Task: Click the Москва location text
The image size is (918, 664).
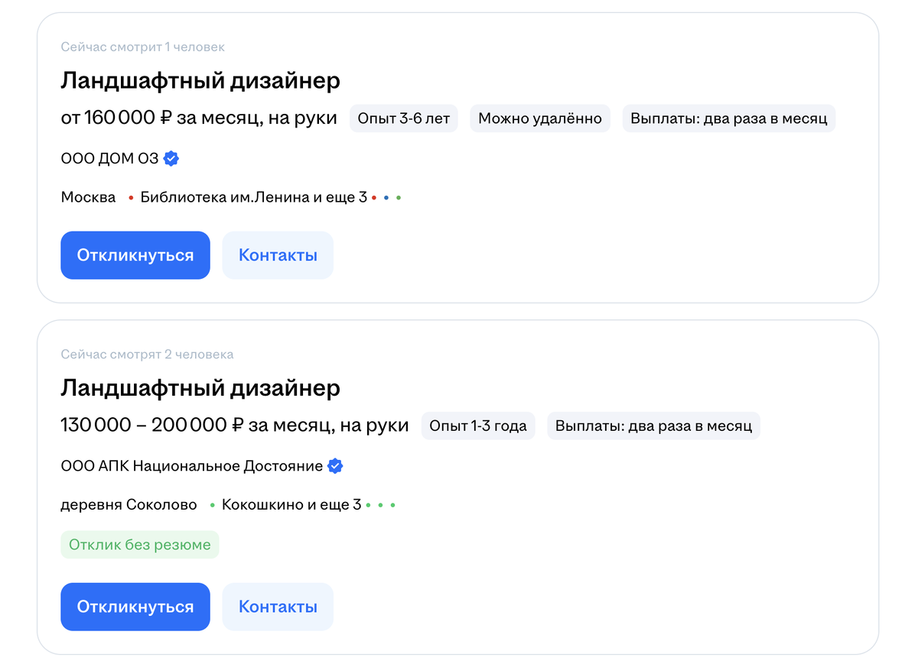Action: tap(89, 197)
